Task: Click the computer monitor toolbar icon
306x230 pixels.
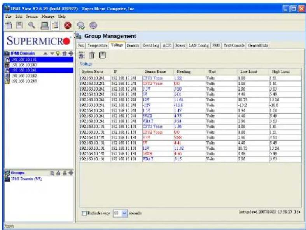Action: coord(45,26)
